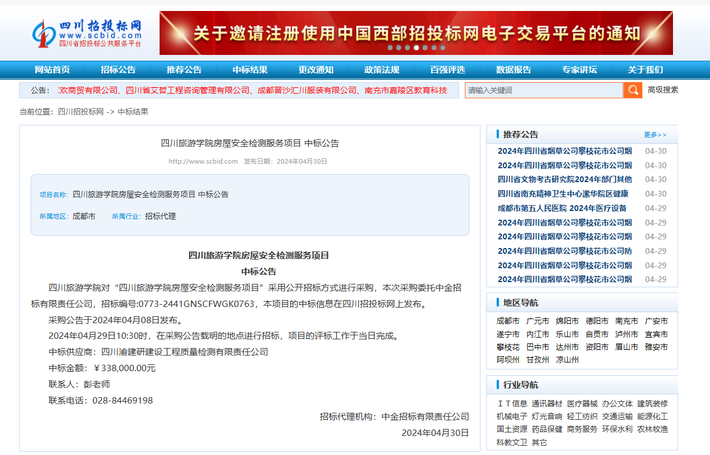Open the banner about 电子交易平台的通知
This screenshot has width=710, height=455.
point(416,33)
